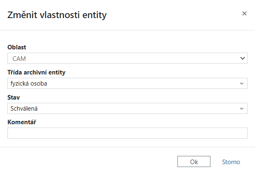Click the Komentář field label
This screenshot has height=174, width=255.
(x=21, y=122)
